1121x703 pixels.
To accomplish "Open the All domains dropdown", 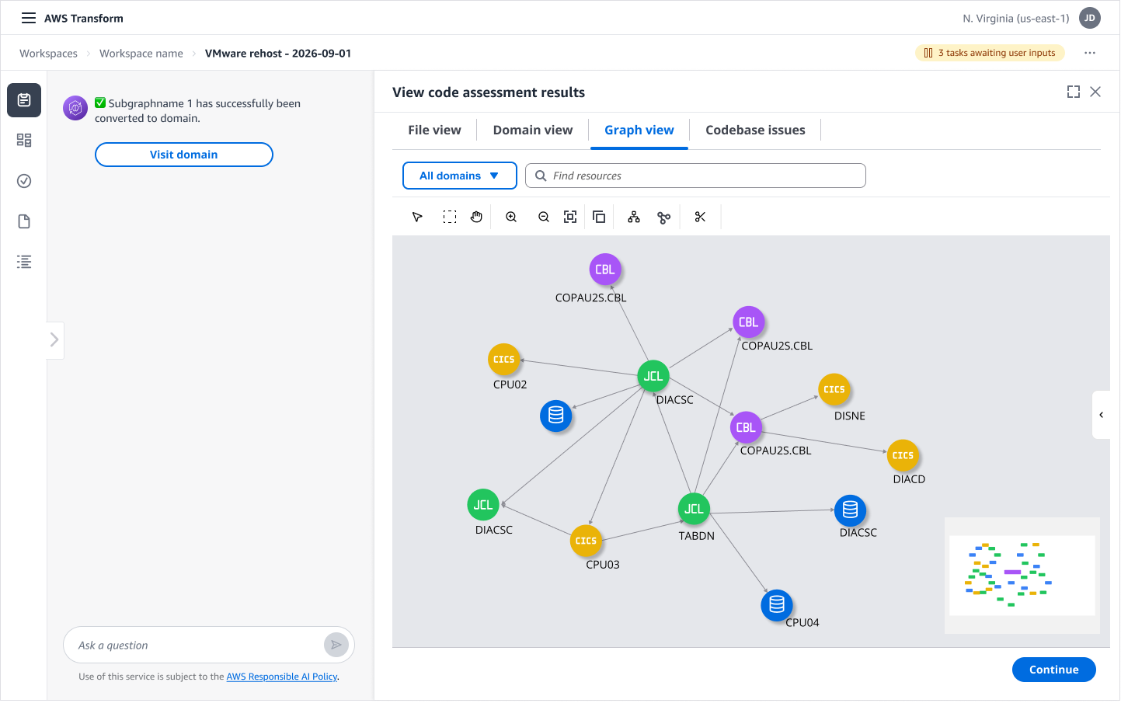I will point(460,176).
